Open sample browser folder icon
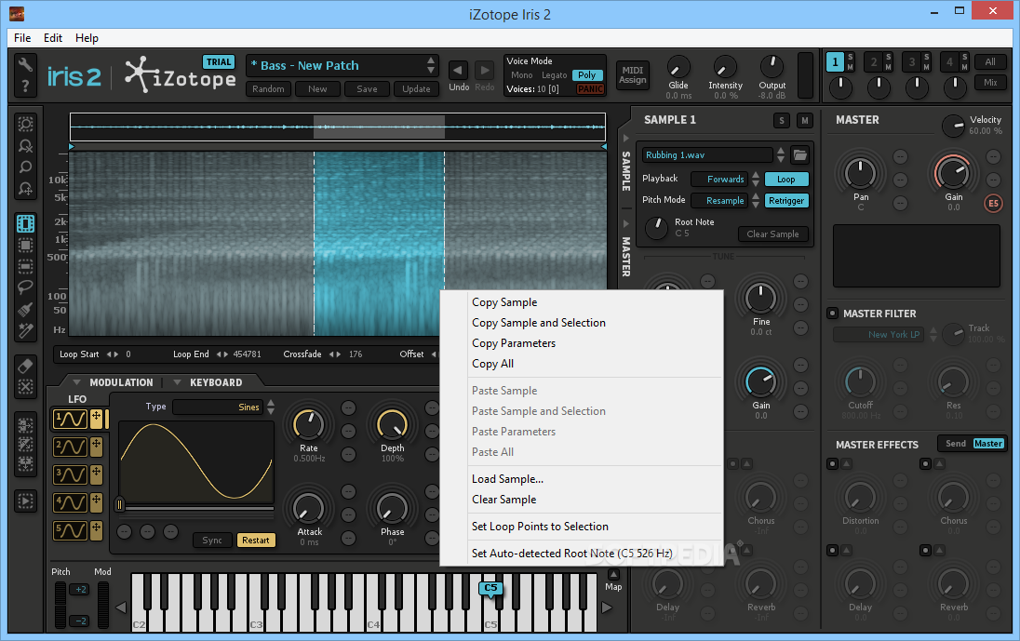This screenshot has height=641, width=1020. coord(800,154)
